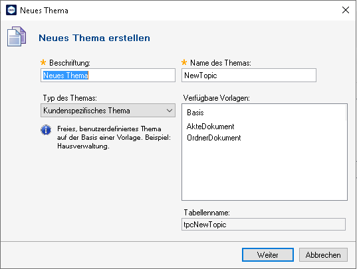Click the DMS application icon in title bar

click(x=11, y=10)
